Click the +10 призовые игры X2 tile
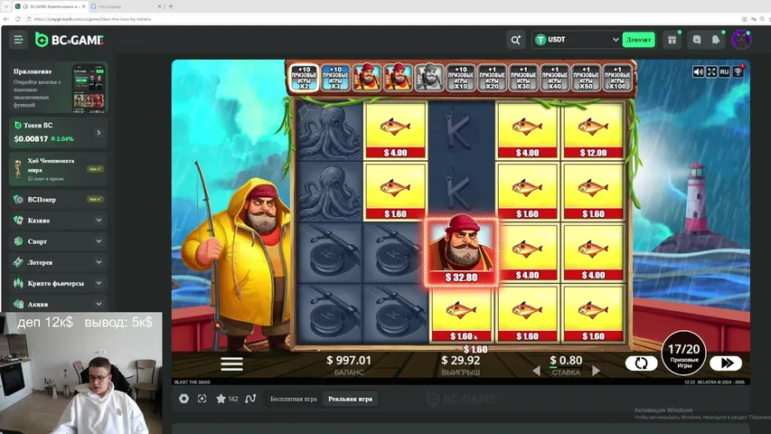Screen dimensions: 771x434 click(x=304, y=78)
